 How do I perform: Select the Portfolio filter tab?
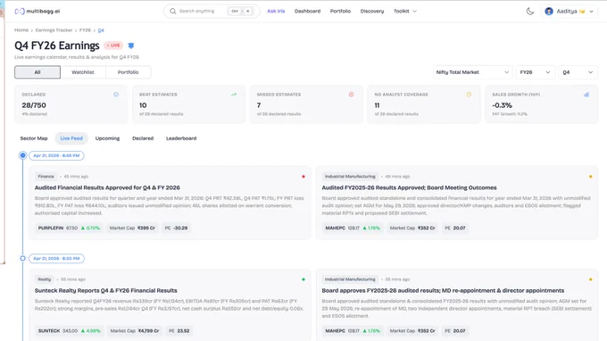129,72
